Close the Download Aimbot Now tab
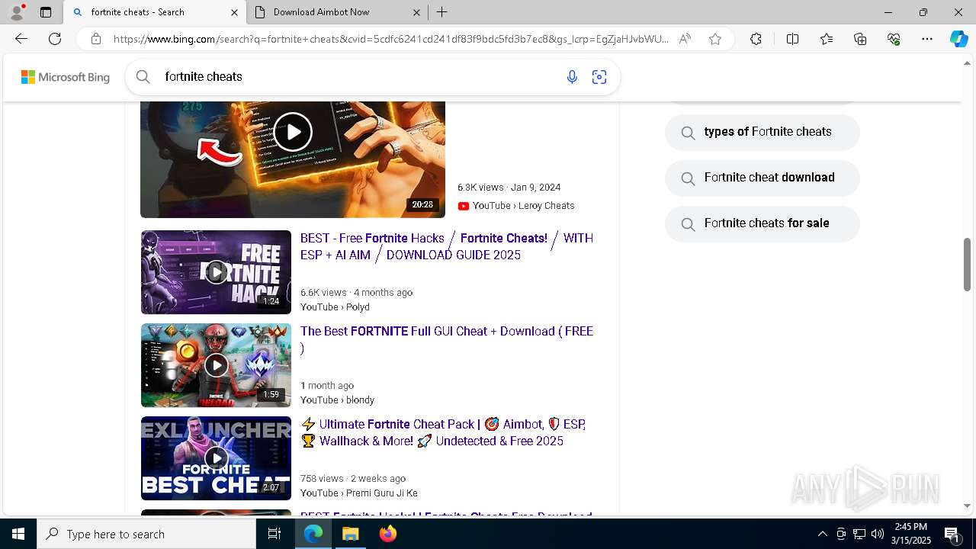 [416, 12]
